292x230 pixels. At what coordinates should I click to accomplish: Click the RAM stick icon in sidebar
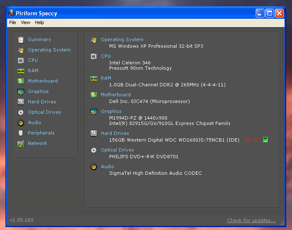21,71
